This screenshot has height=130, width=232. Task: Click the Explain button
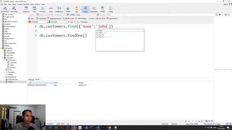click(84, 22)
